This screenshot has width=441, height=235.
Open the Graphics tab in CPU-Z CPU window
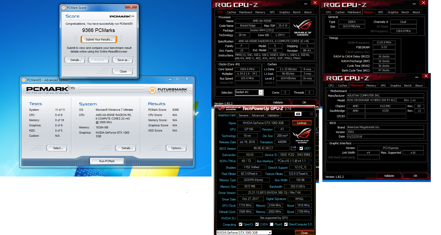coord(284,12)
